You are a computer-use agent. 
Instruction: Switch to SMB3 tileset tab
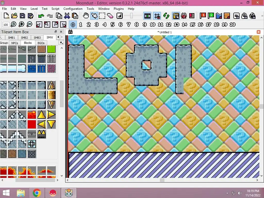click(37, 38)
